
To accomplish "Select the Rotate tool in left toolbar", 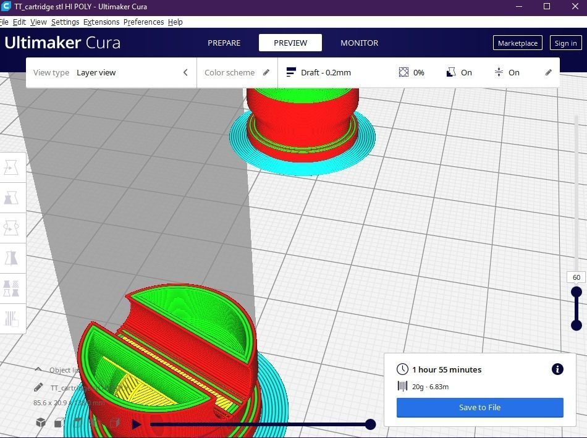I will pyautogui.click(x=11, y=227).
